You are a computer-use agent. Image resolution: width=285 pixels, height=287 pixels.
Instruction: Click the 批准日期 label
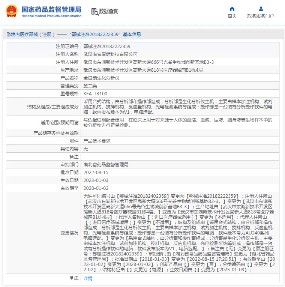[69, 172]
